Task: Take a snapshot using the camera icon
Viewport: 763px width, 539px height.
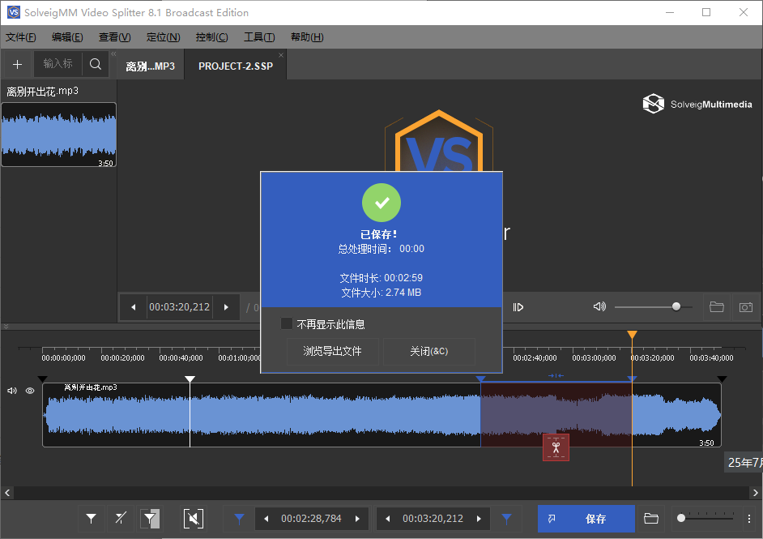Action: click(x=746, y=307)
